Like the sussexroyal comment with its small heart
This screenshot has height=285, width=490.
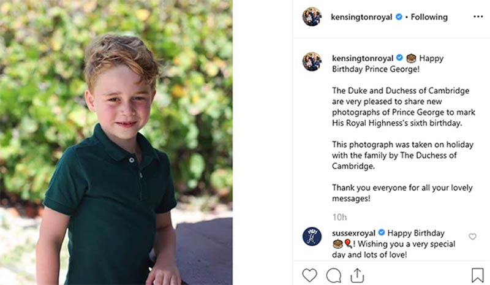pos(472,237)
